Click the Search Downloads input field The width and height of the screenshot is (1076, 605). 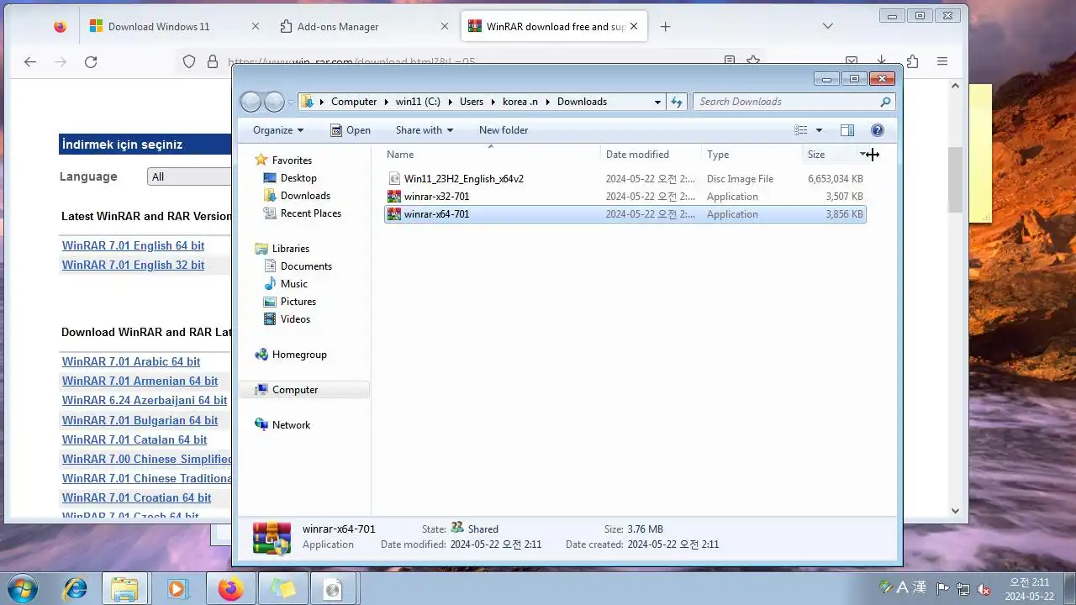pyautogui.click(x=786, y=102)
